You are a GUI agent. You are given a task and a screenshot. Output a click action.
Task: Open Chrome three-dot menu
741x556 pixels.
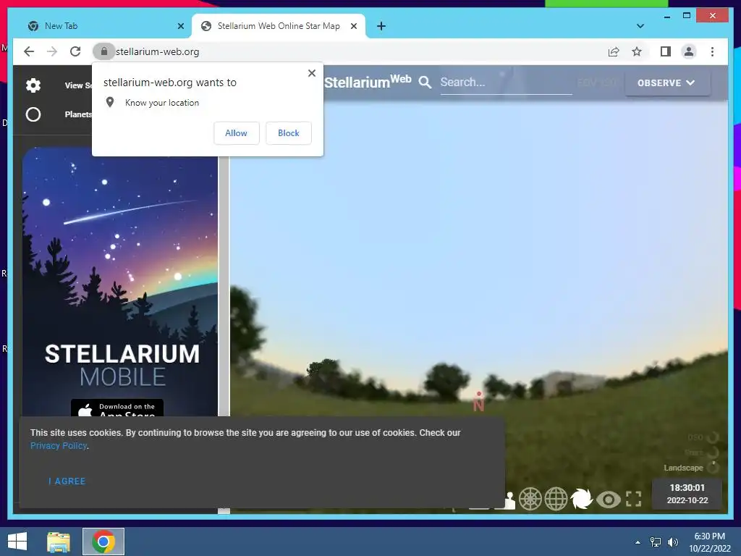tap(712, 51)
